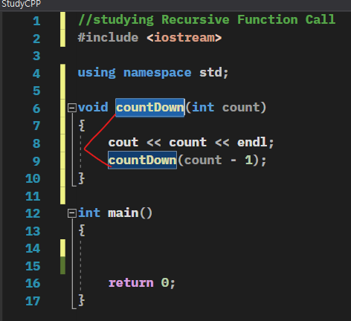Click 'count' in the cout statement
The width and height of the screenshot is (351, 321).
[x=188, y=143]
